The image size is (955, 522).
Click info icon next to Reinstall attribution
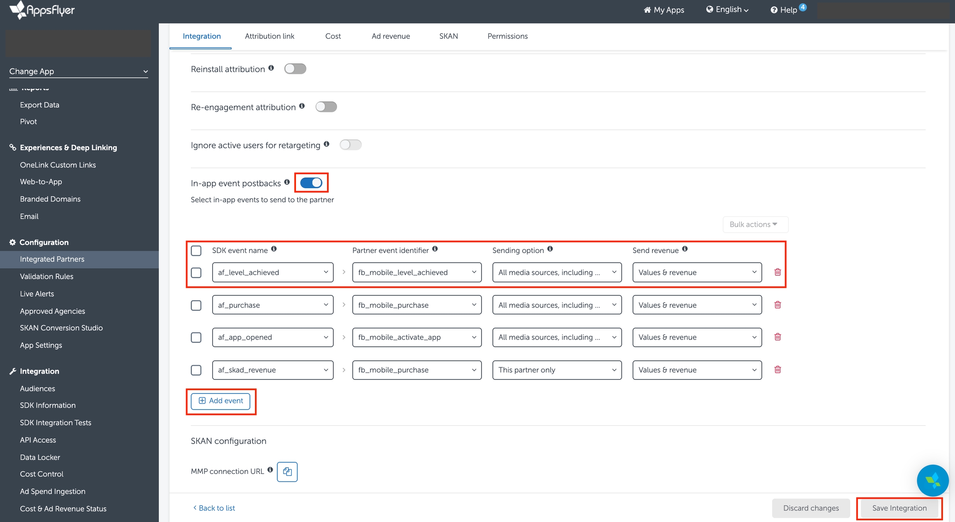click(x=271, y=68)
